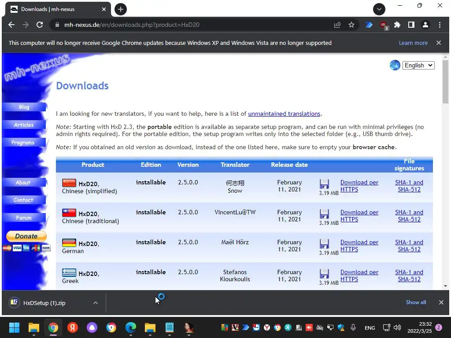Viewport: 451px width, 338px height.
Task: Open downloaded HxDSetup (1).zip file
Action: click(44, 303)
